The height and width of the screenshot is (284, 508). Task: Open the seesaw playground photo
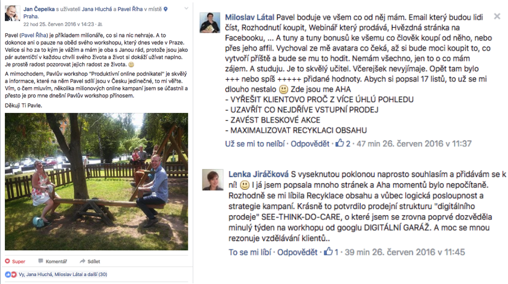[96, 181]
